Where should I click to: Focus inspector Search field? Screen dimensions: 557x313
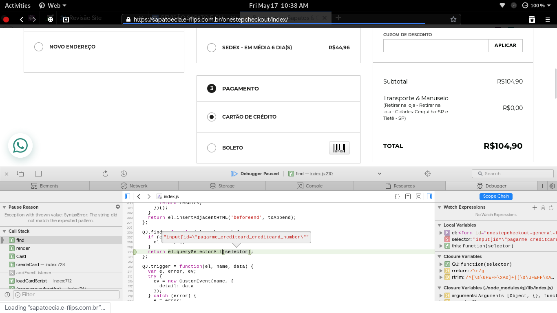tap(513, 174)
